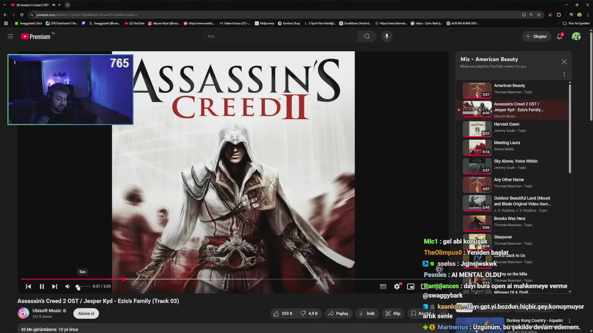Close the Mix playlist panel
Screen dimensions: 593x333
pos(564,62)
